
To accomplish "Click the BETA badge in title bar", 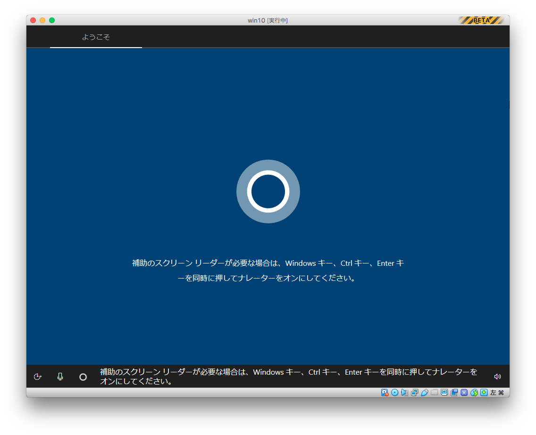I will coord(481,20).
